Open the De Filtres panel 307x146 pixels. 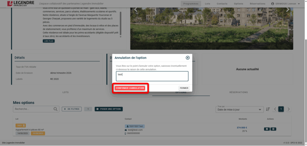(72, 109)
